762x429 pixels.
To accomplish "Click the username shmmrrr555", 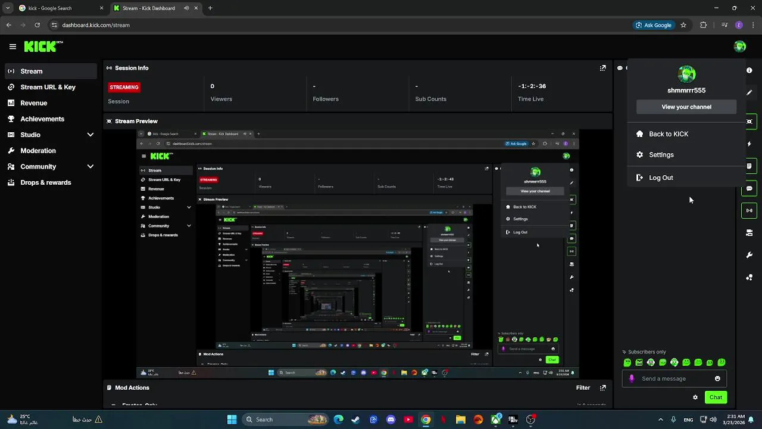I will pos(686,91).
